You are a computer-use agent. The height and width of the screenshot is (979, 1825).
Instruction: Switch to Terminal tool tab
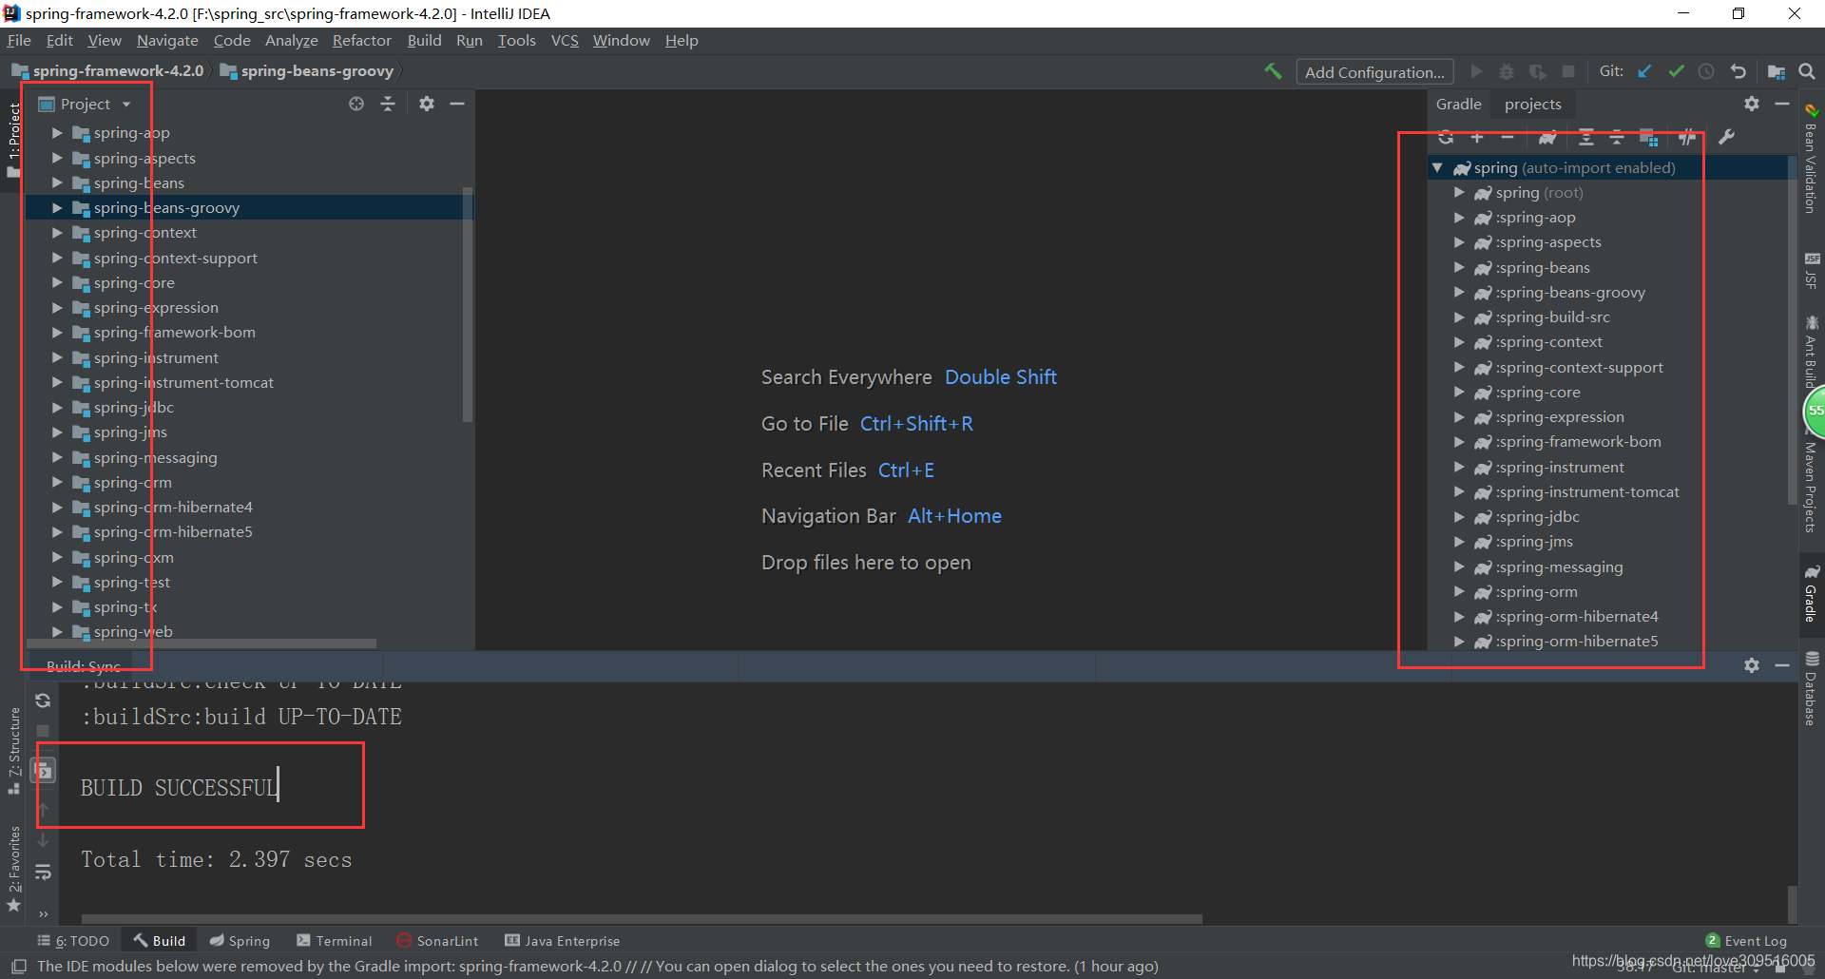click(334, 941)
